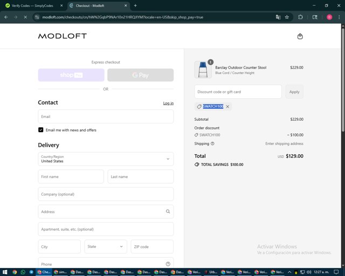Open the State dropdown

click(106, 246)
